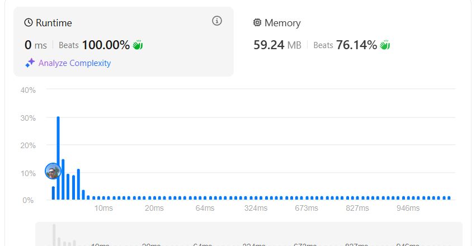476x246 pixels.
Task: Click the clapping hands icon after 100.00%
Action: pos(138,45)
